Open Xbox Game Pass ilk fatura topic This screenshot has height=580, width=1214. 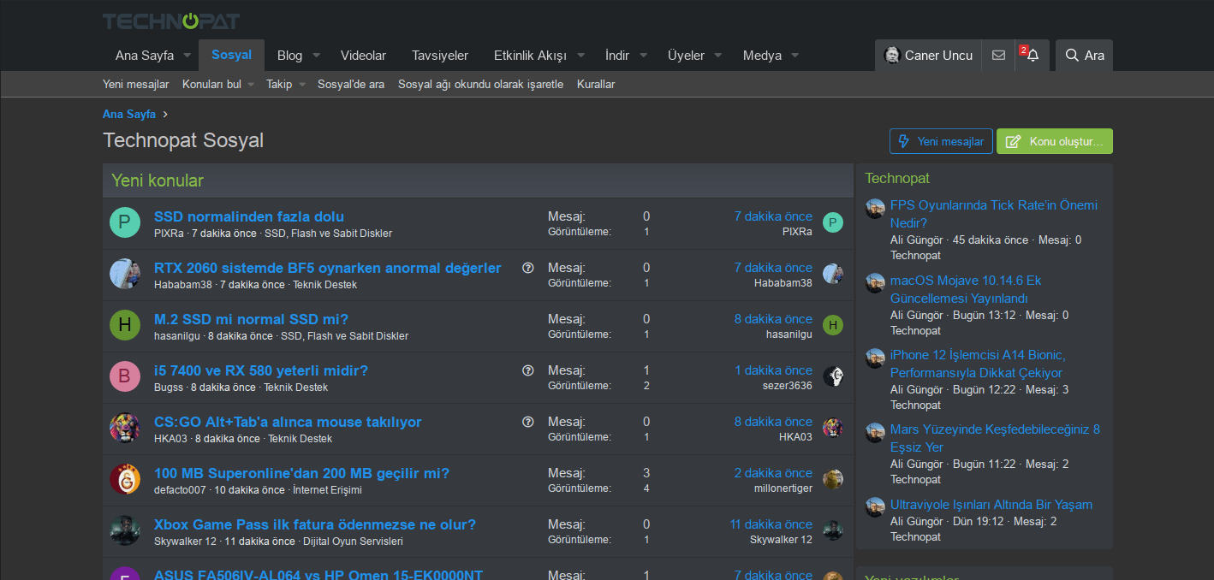click(315, 524)
